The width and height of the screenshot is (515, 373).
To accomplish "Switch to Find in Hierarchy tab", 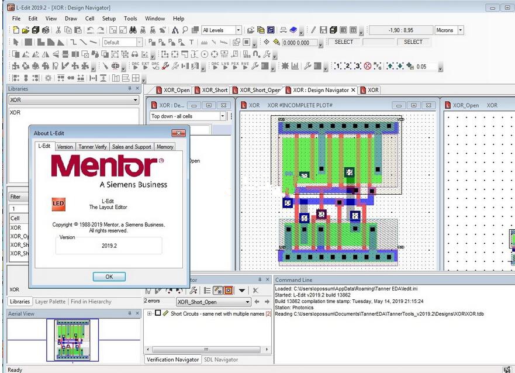I will (91, 302).
